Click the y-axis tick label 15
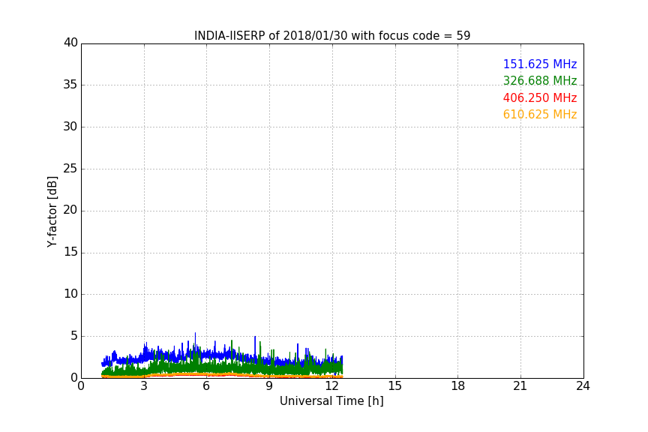 tap(70, 252)
